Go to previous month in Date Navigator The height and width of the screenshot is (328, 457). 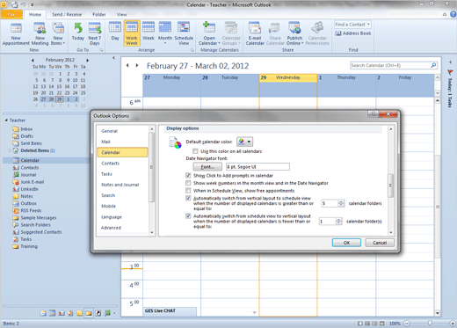pos(33,60)
